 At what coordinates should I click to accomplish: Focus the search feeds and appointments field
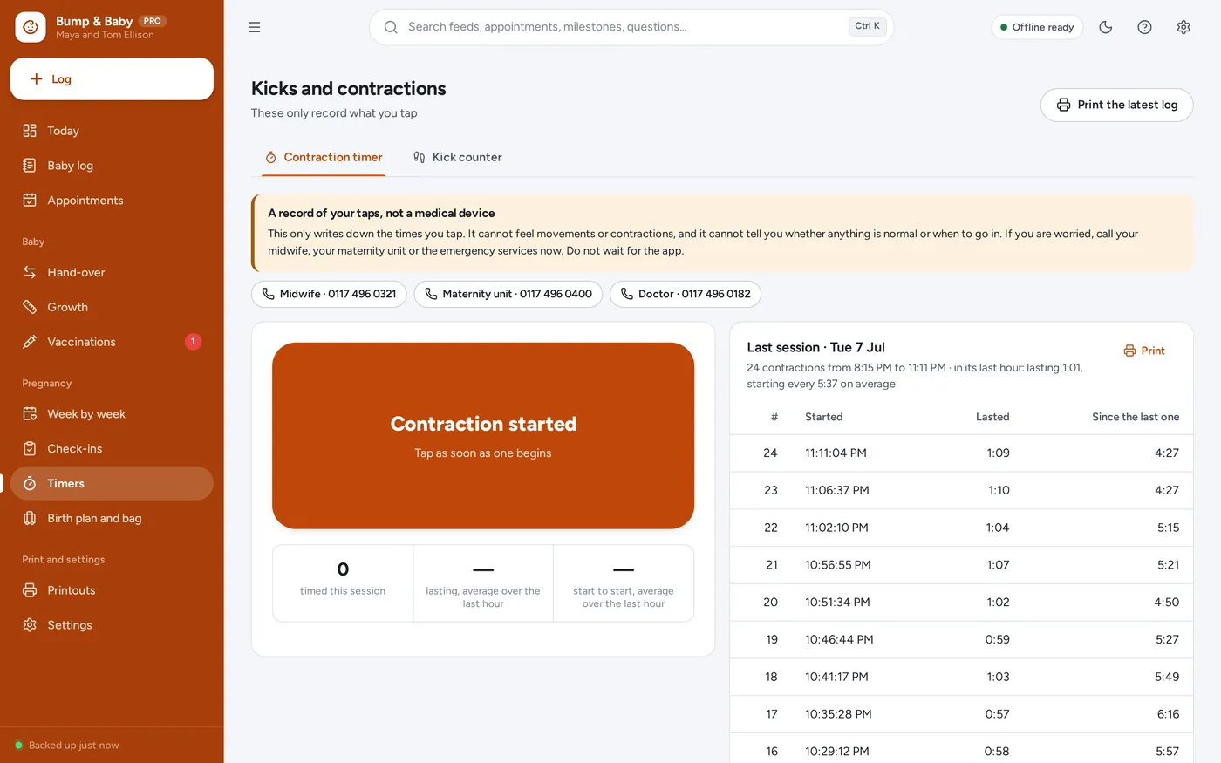[x=631, y=27]
